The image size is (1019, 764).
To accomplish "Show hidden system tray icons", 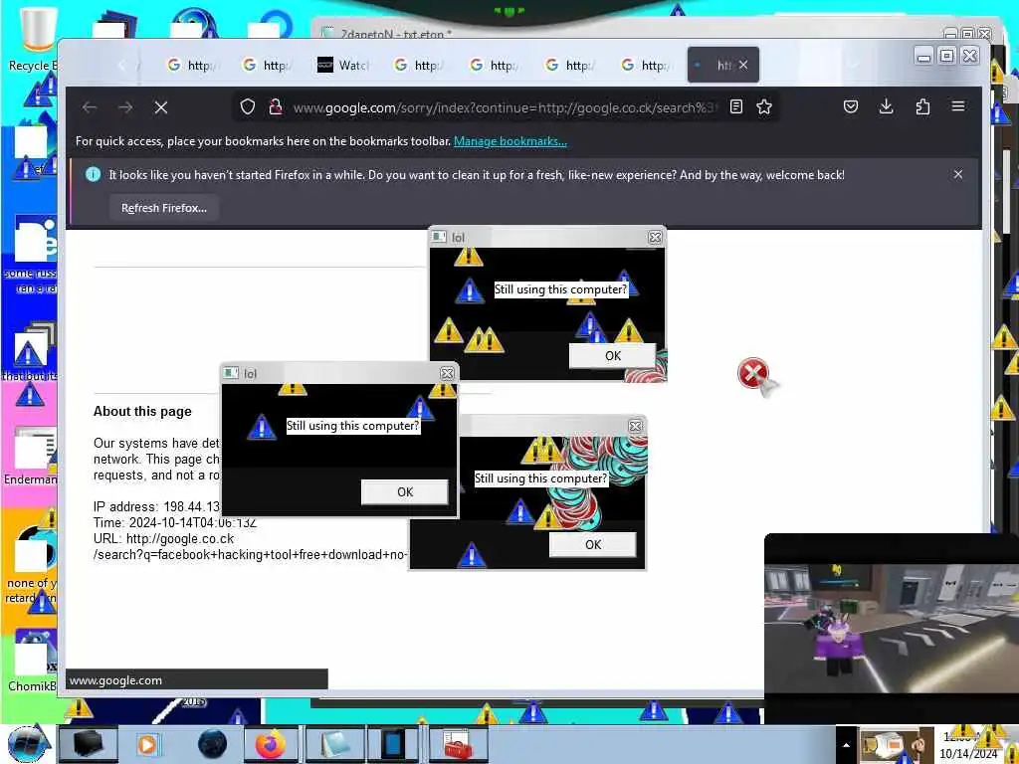I will [846, 745].
